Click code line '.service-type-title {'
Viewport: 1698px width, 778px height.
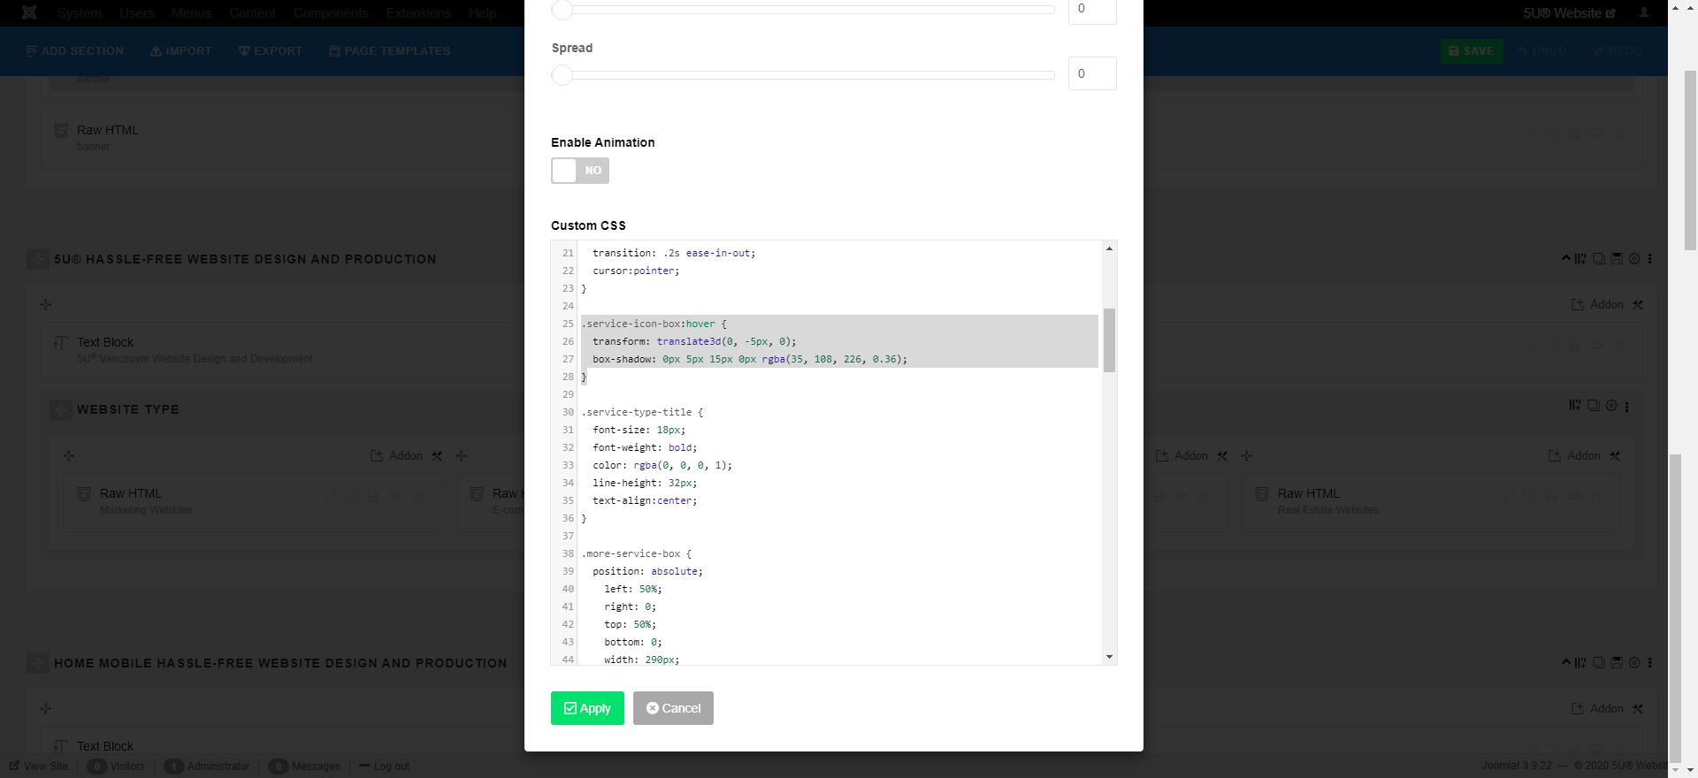[642, 412]
